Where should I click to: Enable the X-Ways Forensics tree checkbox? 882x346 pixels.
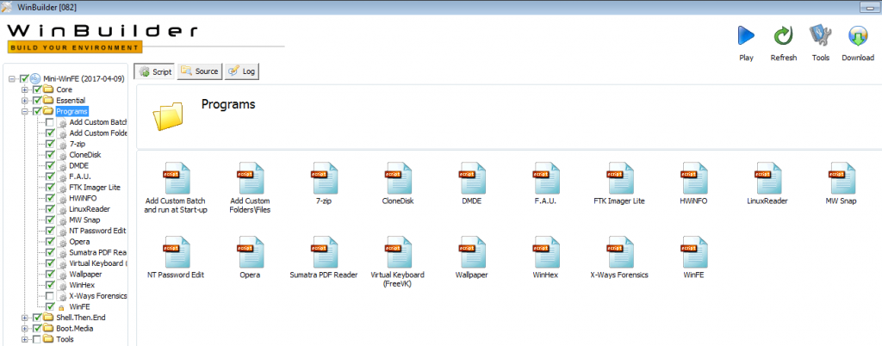click(x=50, y=295)
